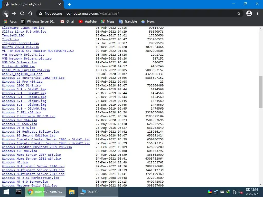
Task: Open Windows_8.0_x64.iso link
Action: 20,120
